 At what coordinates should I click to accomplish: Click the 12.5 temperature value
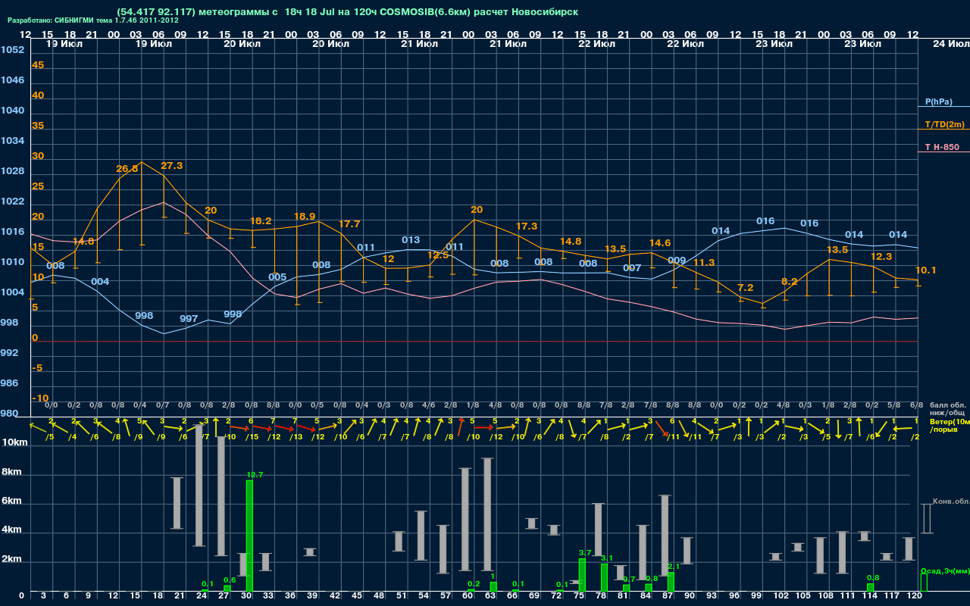(x=438, y=255)
